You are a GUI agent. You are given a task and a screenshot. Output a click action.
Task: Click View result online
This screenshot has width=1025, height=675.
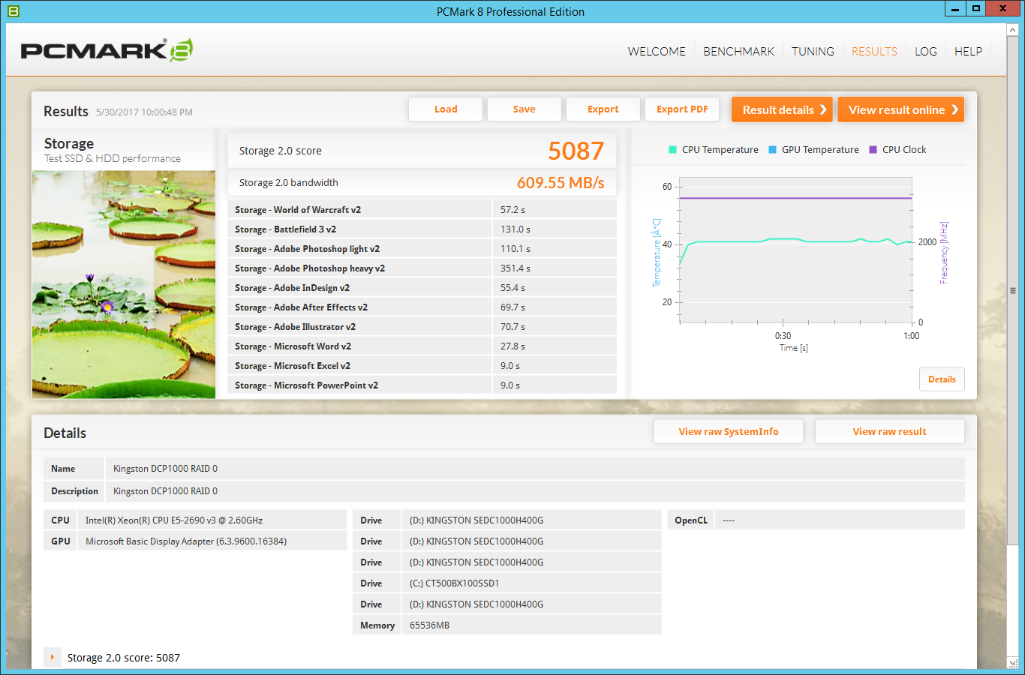(x=900, y=109)
